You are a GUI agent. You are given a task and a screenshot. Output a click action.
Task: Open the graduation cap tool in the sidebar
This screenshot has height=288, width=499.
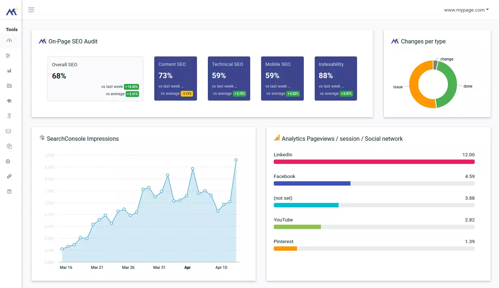9,101
